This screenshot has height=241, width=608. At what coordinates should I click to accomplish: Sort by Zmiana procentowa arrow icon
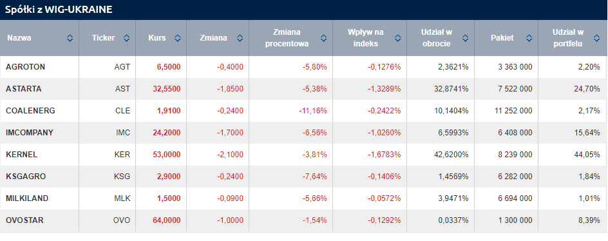pyautogui.click(x=324, y=38)
